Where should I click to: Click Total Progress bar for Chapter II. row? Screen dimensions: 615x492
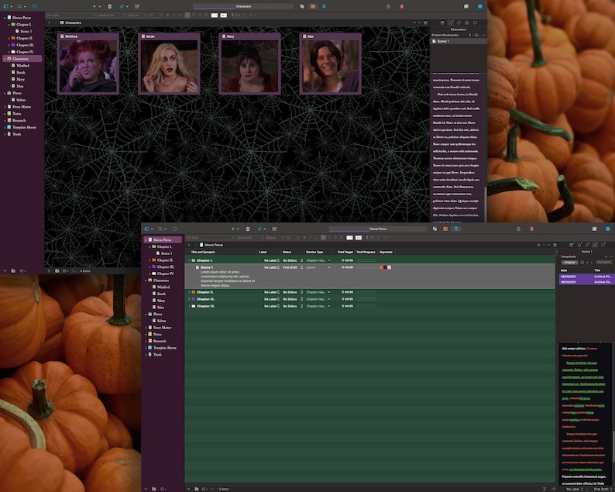pos(366,292)
